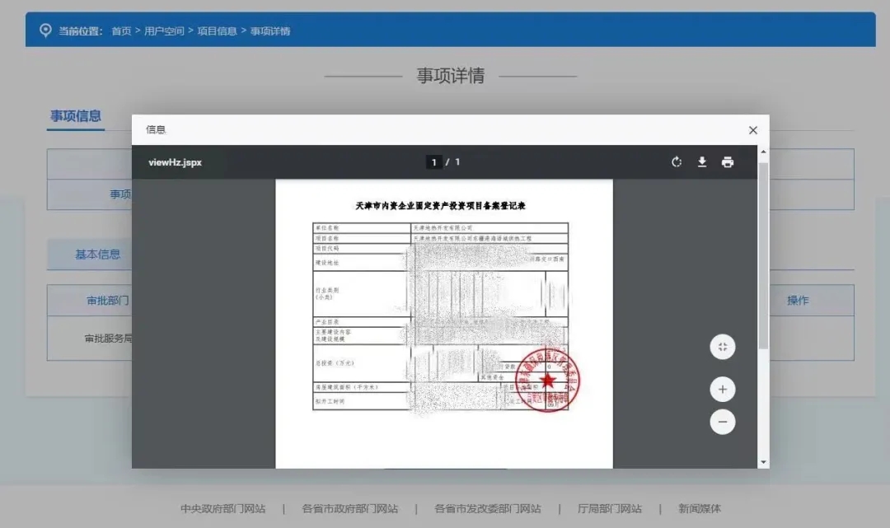Select the 基本信息 tab

tap(97, 255)
